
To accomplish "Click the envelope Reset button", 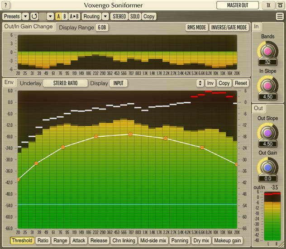I will pyautogui.click(x=241, y=83).
